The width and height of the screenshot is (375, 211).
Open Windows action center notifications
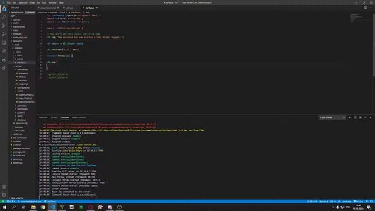(x=369, y=207)
